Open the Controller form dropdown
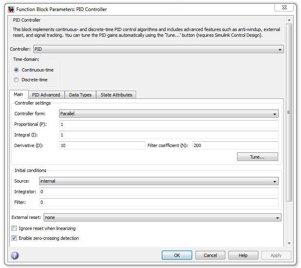Viewport: 301px width, 268px height. (x=169, y=114)
